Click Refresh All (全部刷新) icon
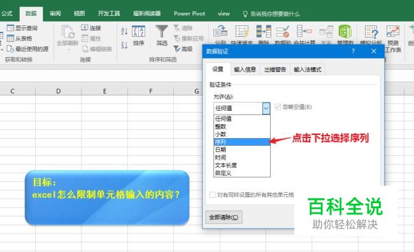Image resolution: width=414 pixels, height=252 pixels. (x=68, y=32)
